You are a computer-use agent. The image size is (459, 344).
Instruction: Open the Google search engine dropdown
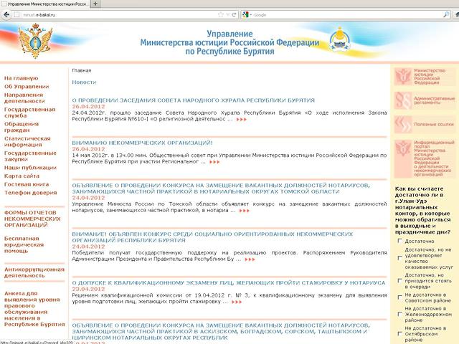coord(246,14)
